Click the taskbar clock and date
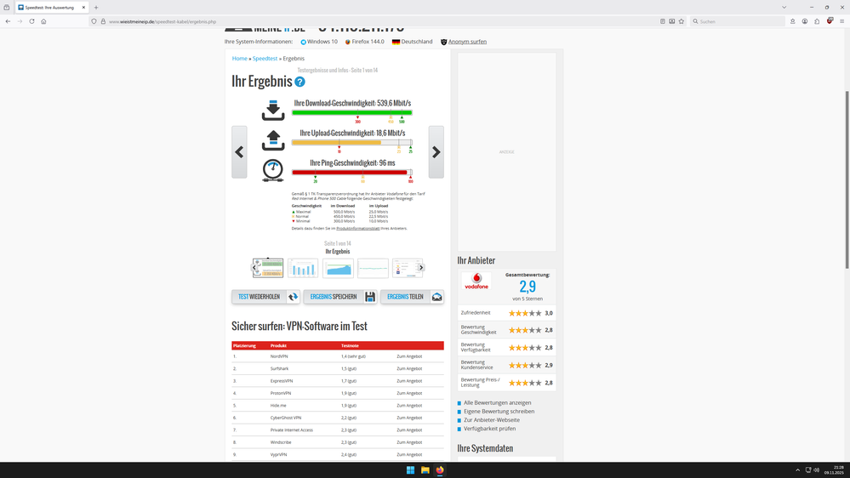Viewport: 850px width, 478px height. 834,469
